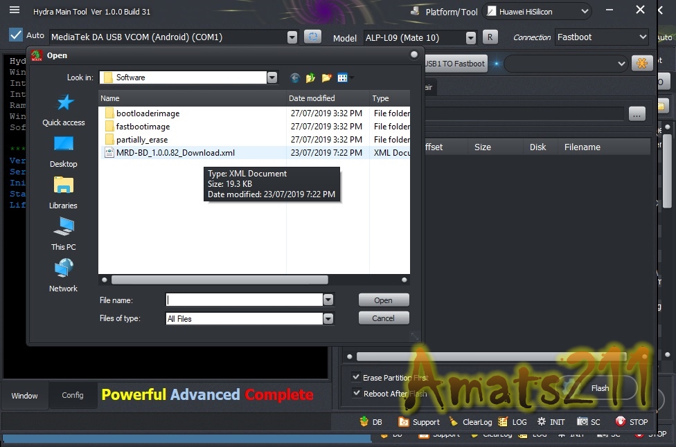Select This PC in places bar

click(x=64, y=235)
